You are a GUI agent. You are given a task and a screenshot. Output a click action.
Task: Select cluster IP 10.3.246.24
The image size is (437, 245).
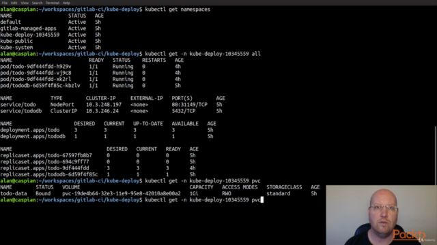coord(102,111)
